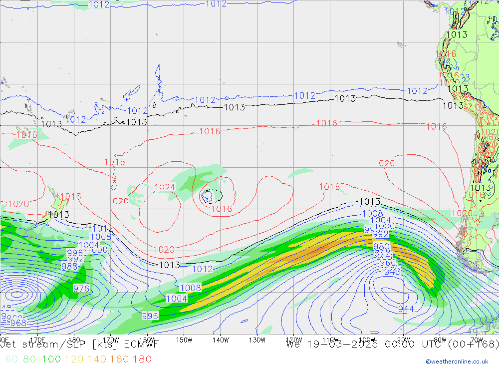
Task: Click the 944 low pressure label
Action: pos(406,309)
